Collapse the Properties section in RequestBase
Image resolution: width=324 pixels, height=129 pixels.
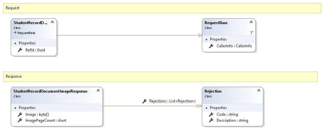206,39
